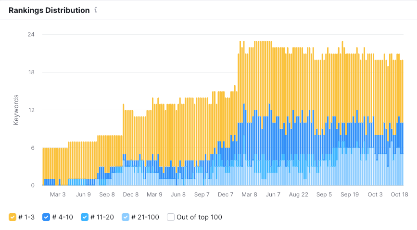Viewport: 417px width, 230px height.
Task: Click the Mar 3 x-axis date label
Action: [x=58, y=195]
